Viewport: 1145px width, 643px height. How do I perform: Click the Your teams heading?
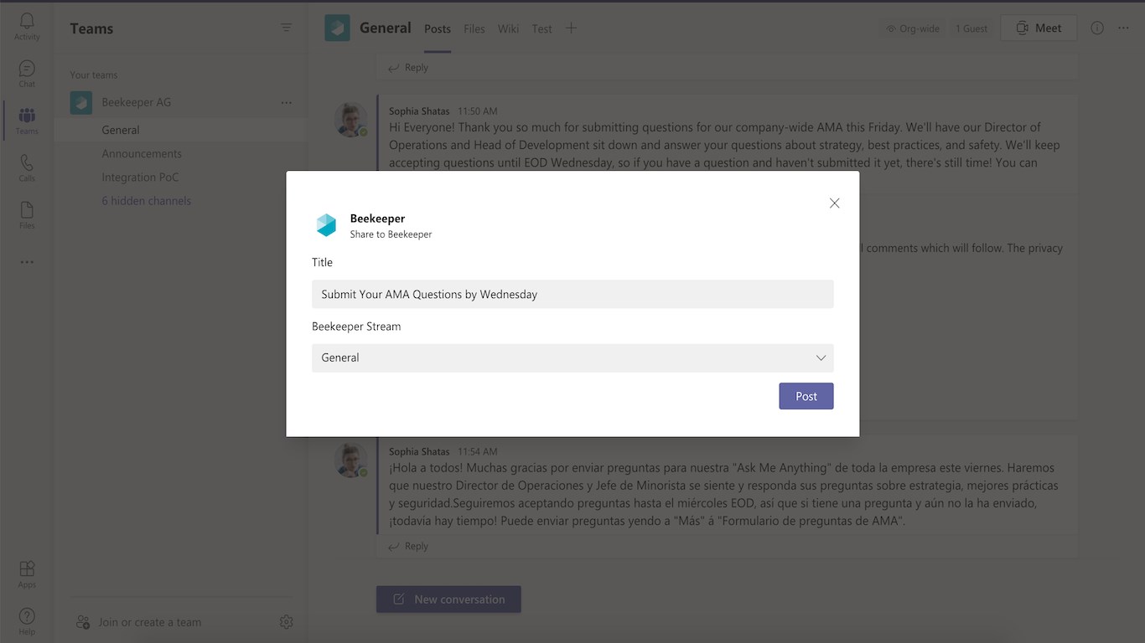[x=94, y=75]
